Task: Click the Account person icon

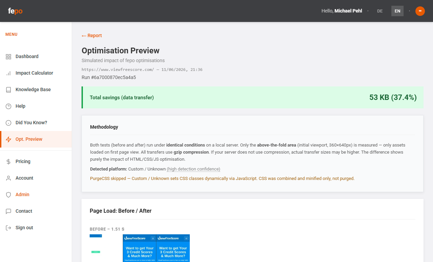Action: coord(8,178)
